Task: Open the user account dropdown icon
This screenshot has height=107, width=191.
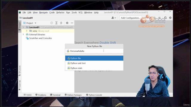Action: [x=113, y=18]
